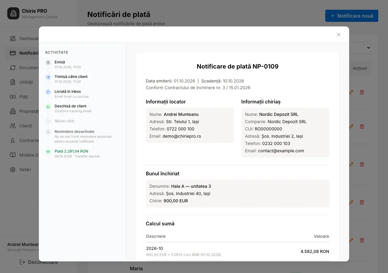Click the Acțiuni column header
The height and width of the screenshot is (273, 388).
(x=360, y=68)
